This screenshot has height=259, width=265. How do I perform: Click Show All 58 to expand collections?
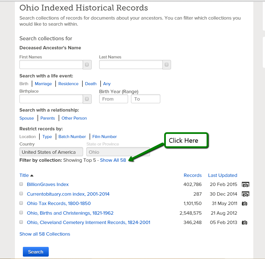[113, 160]
